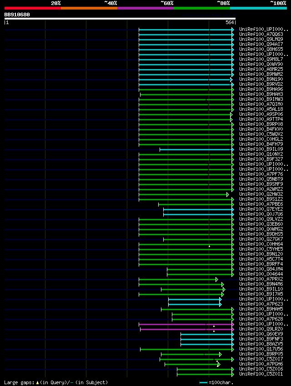Image resolution: width=291 pixels, height=386 pixels.
Task: View UniRef100_C5YHE5 entry
Action: tap(261, 249)
